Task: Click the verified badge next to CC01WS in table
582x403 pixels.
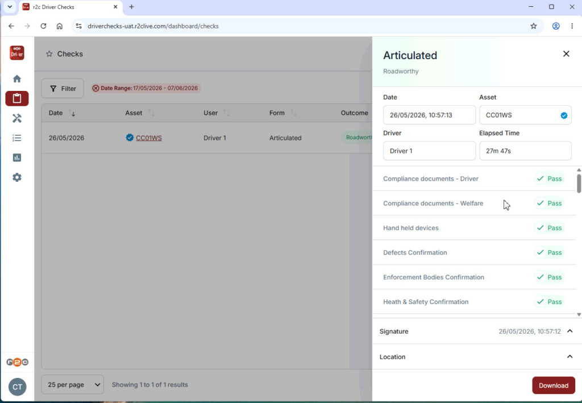Action: 130,138
